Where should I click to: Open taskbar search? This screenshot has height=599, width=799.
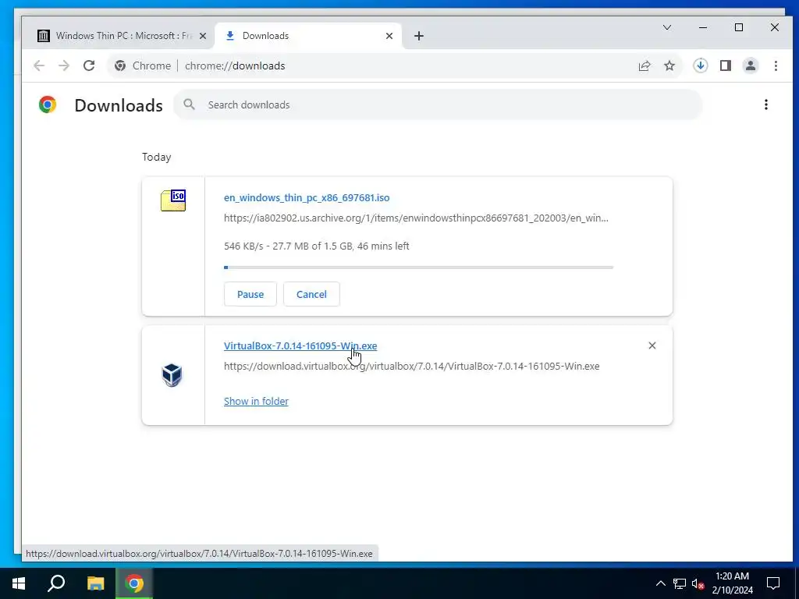coord(56,583)
